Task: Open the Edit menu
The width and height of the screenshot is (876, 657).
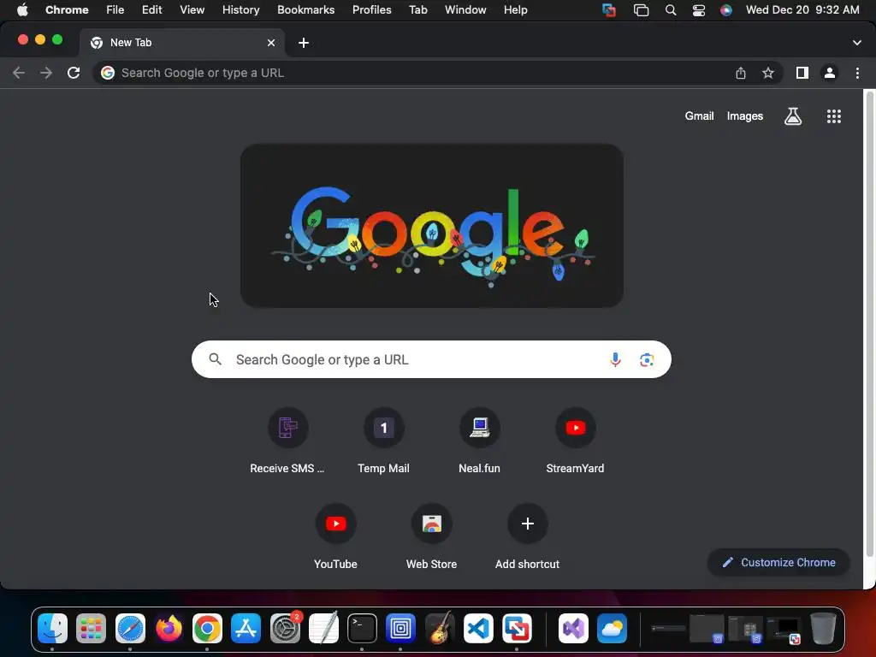Action: (151, 10)
